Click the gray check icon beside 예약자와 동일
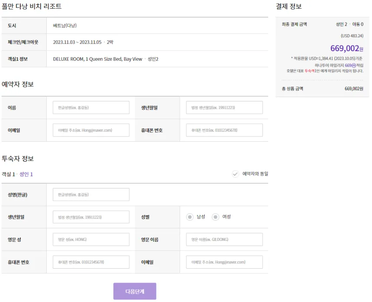Image resolution: width=372 pixels, height=302 pixels. pos(235,174)
